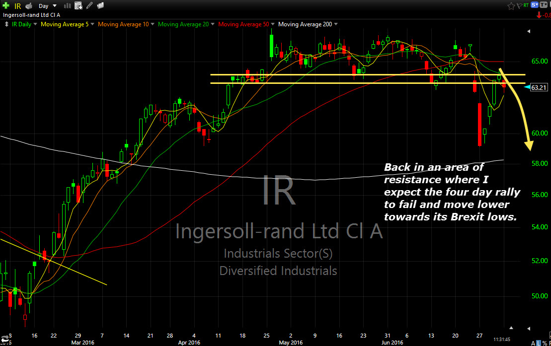Image resolution: width=551 pixels, height=346 pixels.
Task: Click the 54.00 price axis label
Action: click(540, 227)
